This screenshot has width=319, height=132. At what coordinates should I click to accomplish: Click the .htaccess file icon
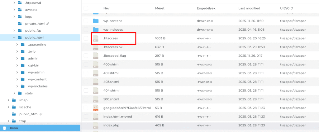tap(96, 38)
